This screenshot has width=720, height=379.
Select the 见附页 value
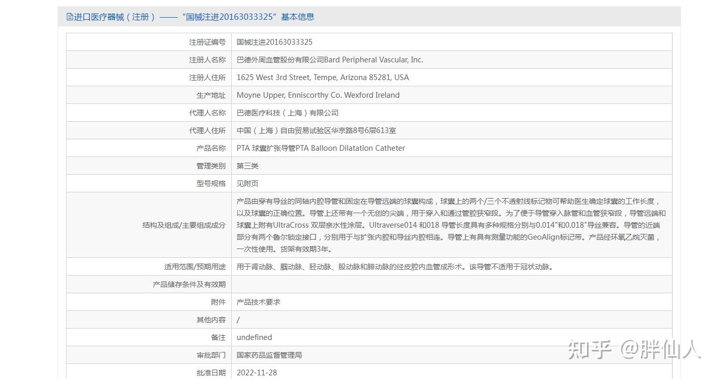click(247, 184)
